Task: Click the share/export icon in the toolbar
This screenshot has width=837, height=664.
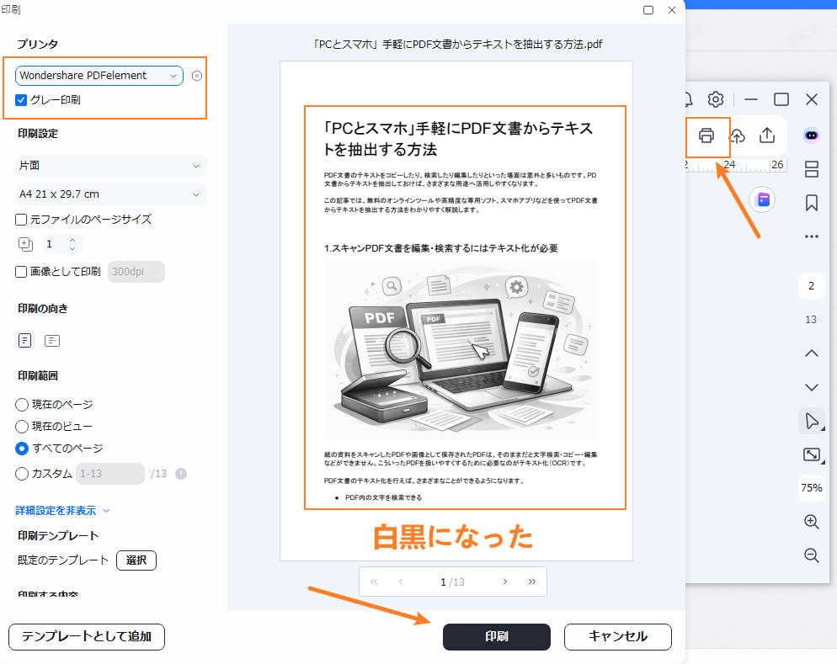Action: [x=767, y=135]
